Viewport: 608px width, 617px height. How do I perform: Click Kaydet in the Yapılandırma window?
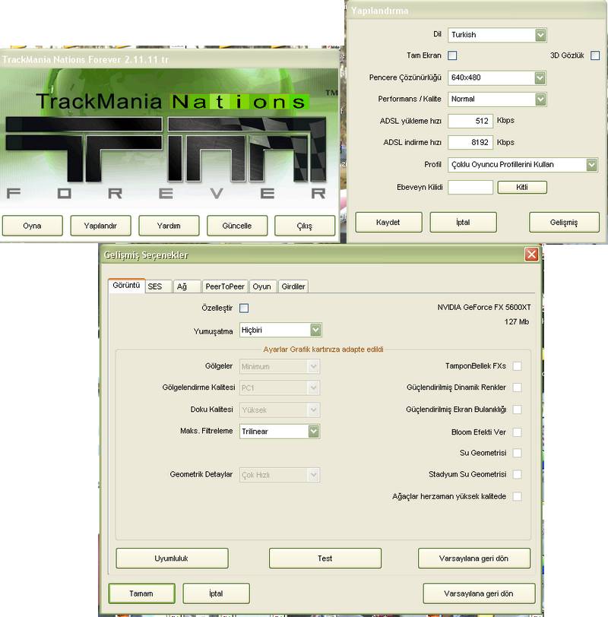tap(388, 223)
